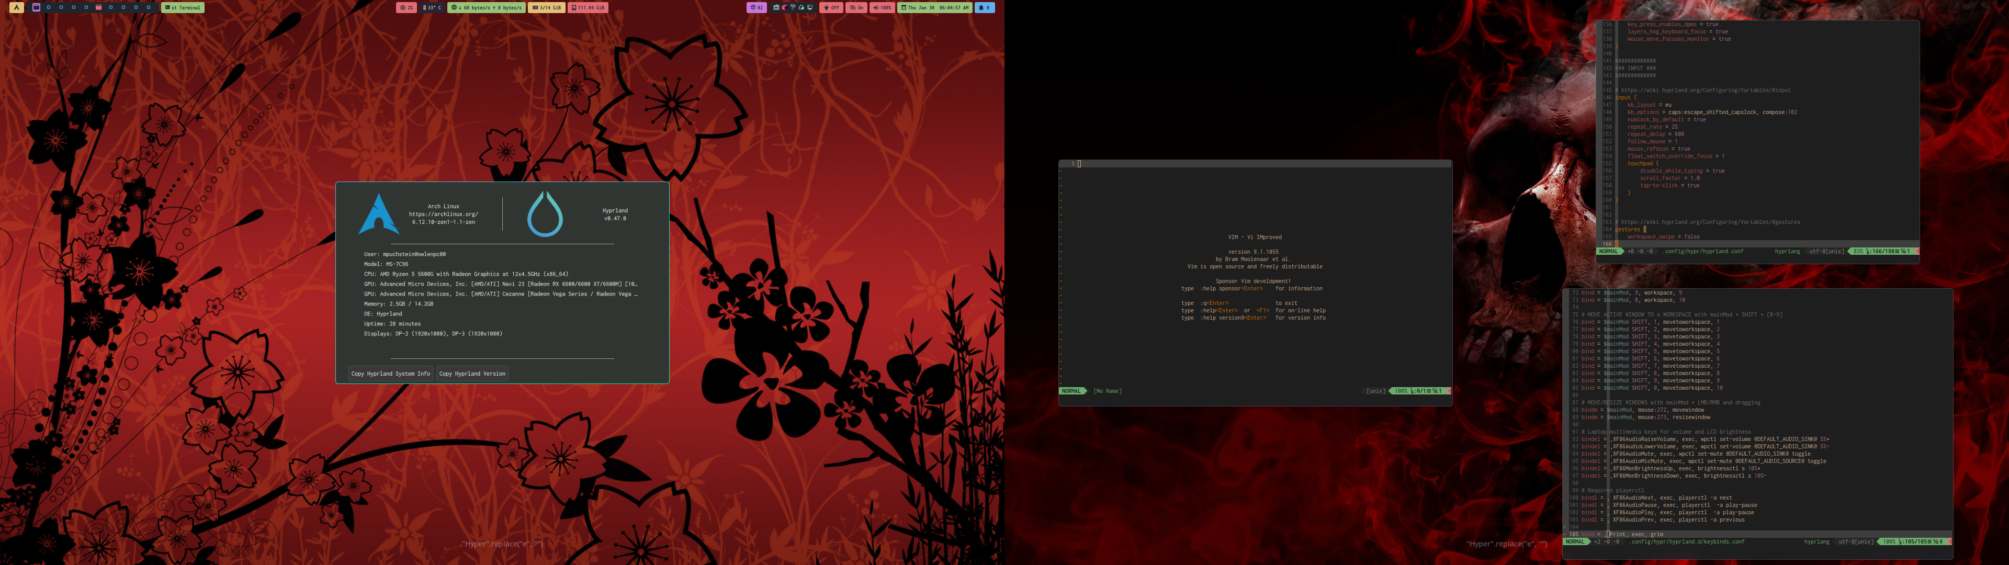Switch to the sixth workspace (red window icon)

point(98,8)
